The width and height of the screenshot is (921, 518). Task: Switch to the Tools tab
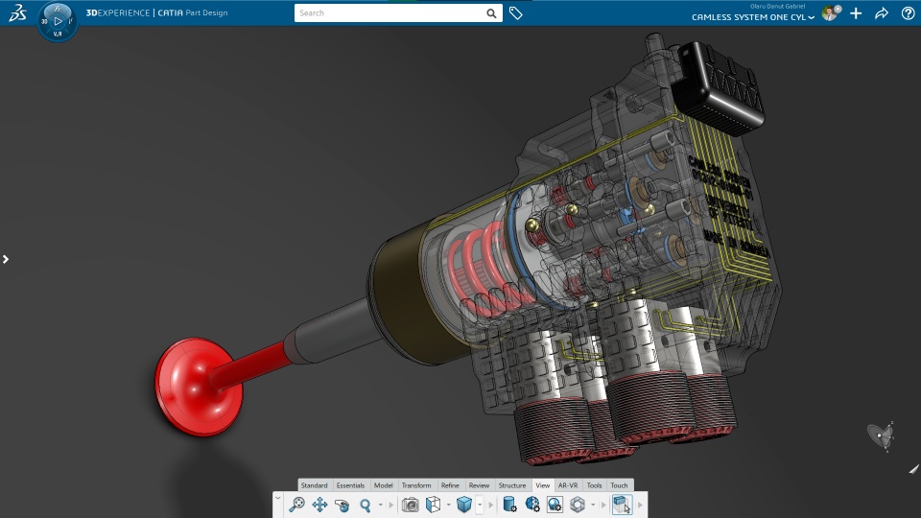click(595, 485)
